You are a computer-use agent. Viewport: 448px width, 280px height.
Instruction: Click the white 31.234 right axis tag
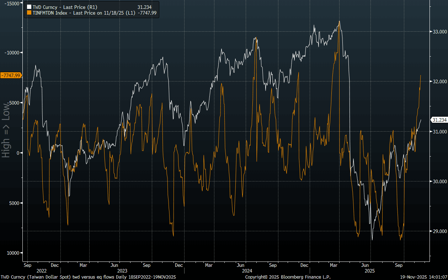439,120
